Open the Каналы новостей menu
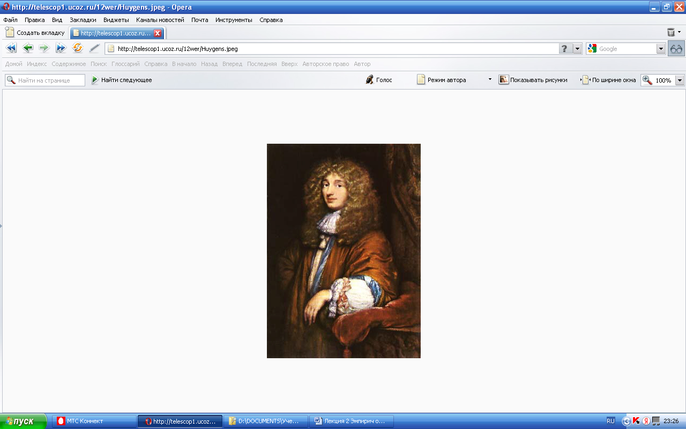Viewport: 686px width, 429px height. 160,20
